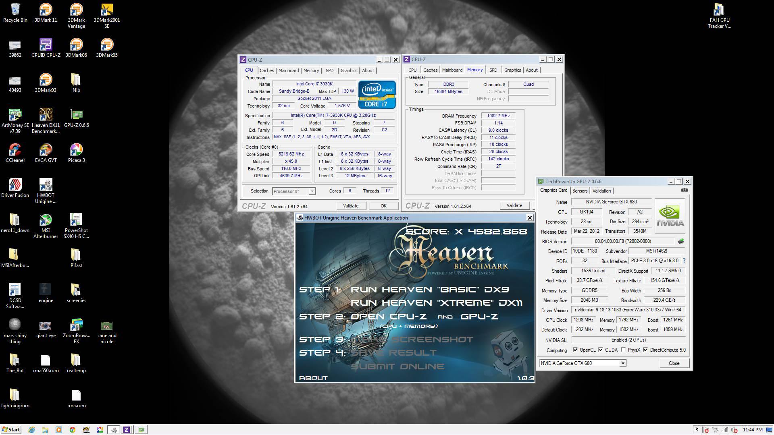This screenshot has width=774, height=435.
Task: Click Core Speed value 5219.62 MHz
Action: click(x=291, y=154)
